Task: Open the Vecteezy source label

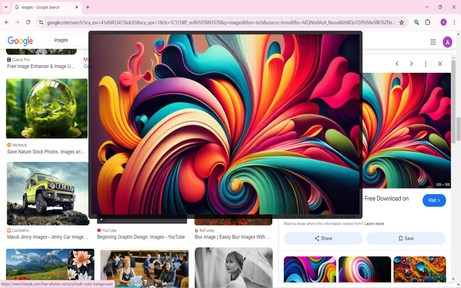Action: point(17,145)
